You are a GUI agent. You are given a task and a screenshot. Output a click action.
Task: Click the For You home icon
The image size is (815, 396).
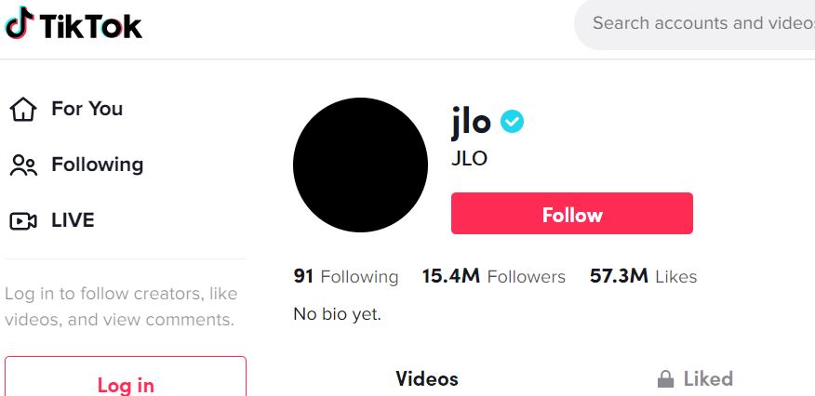point(23,109)
